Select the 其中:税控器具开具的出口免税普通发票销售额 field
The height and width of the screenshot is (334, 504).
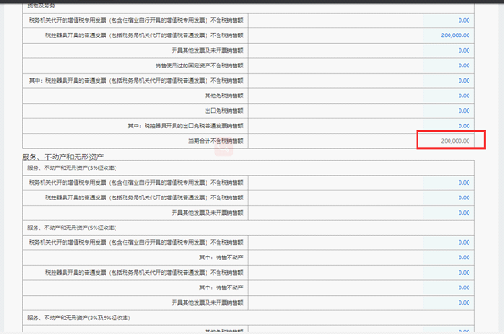point(361,126)
